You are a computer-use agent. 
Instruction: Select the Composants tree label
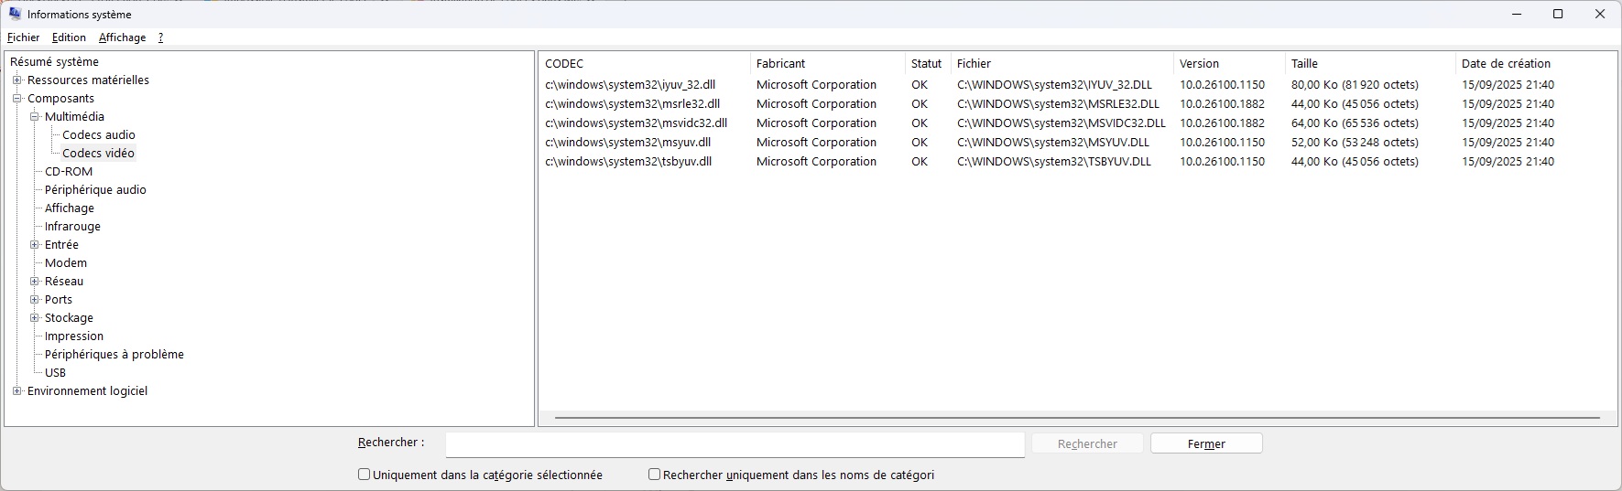(x=60, y=98)
